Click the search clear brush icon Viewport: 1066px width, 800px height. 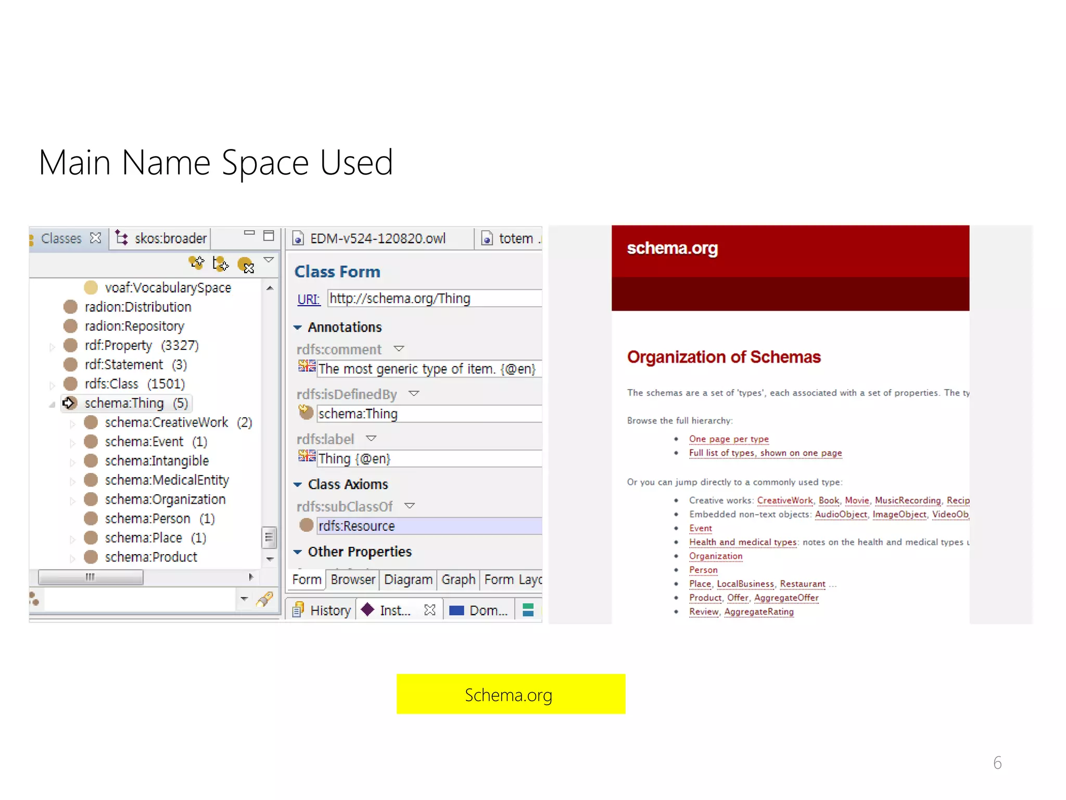(265, 599)
